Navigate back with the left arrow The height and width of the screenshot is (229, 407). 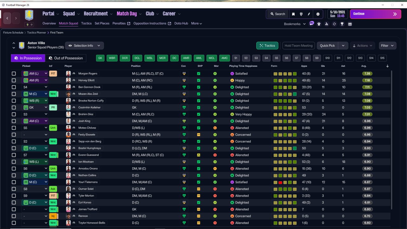(7, 18)
